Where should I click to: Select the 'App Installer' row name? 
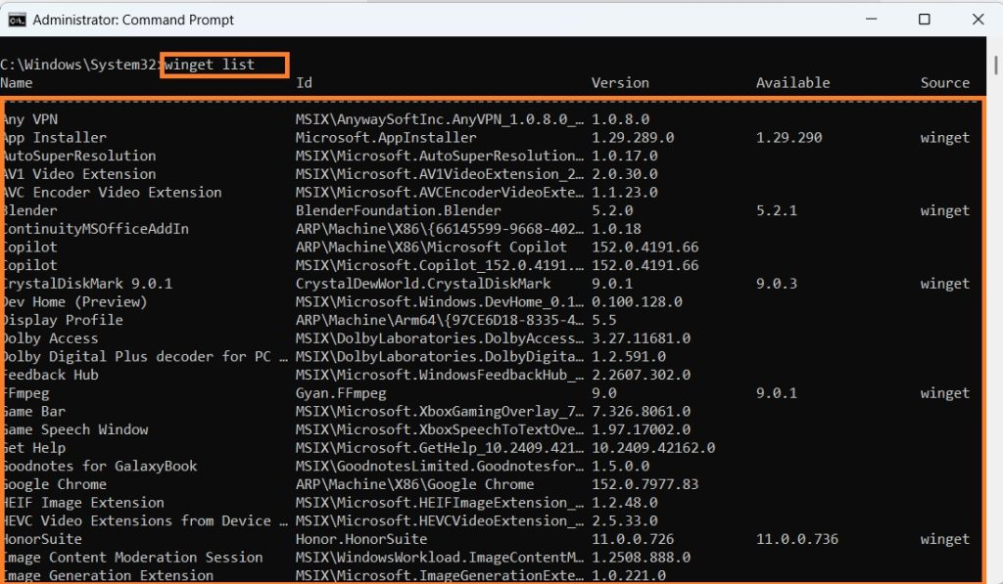tap(55, 138)
